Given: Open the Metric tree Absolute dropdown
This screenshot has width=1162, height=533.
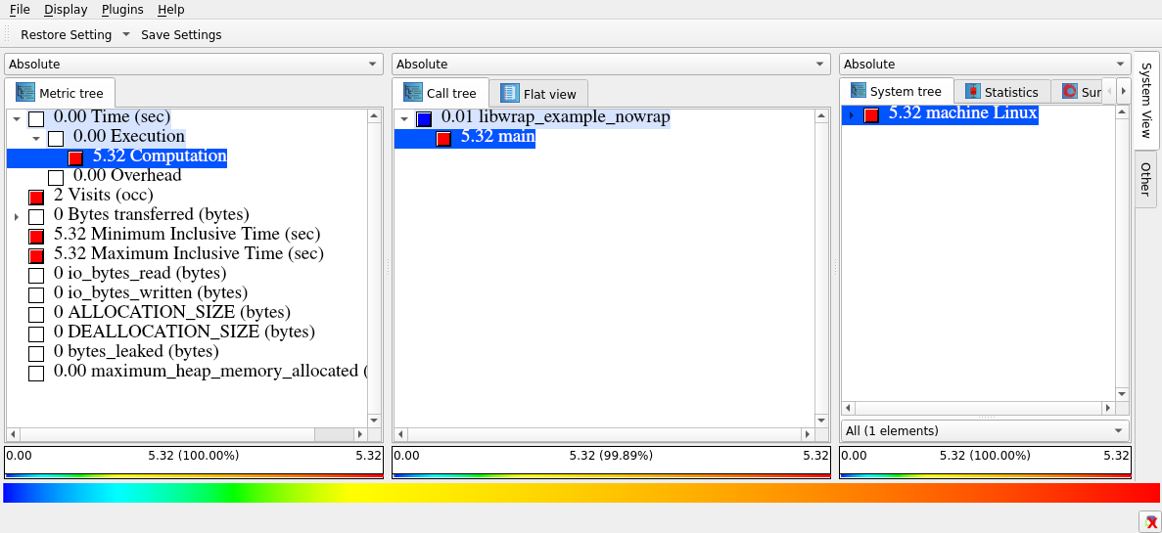Looking at the screenshot, I should click(x=193, y=64).
